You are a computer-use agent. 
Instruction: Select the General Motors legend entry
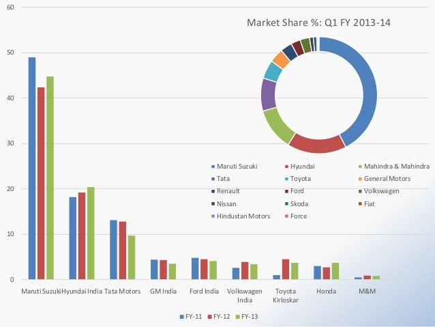[x=385, y=179]
